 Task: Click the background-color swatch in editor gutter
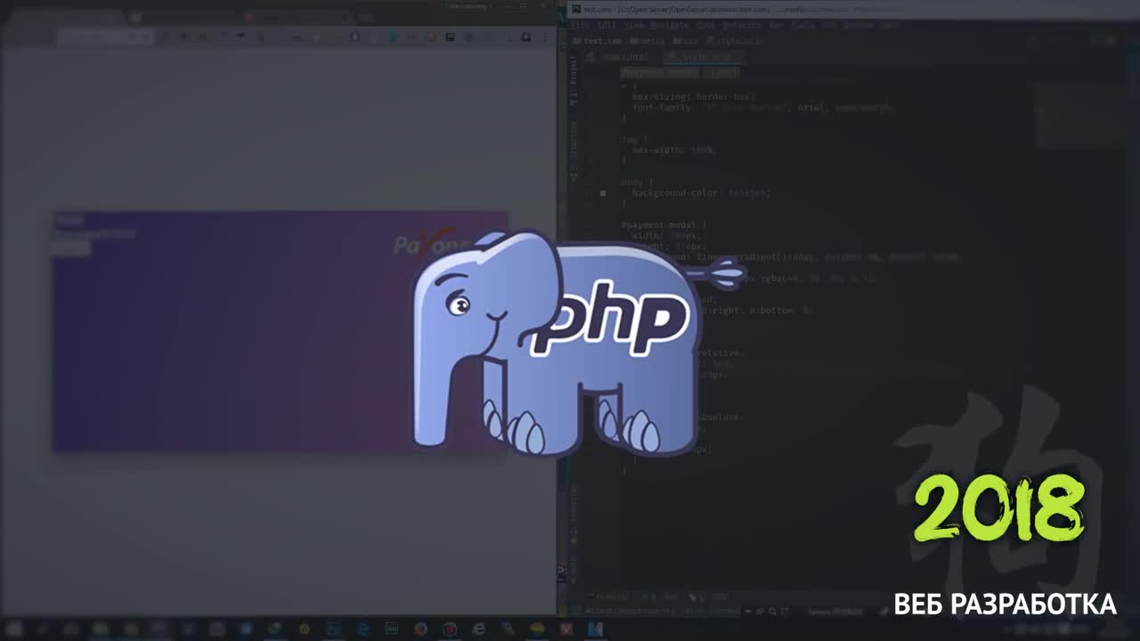603,192
